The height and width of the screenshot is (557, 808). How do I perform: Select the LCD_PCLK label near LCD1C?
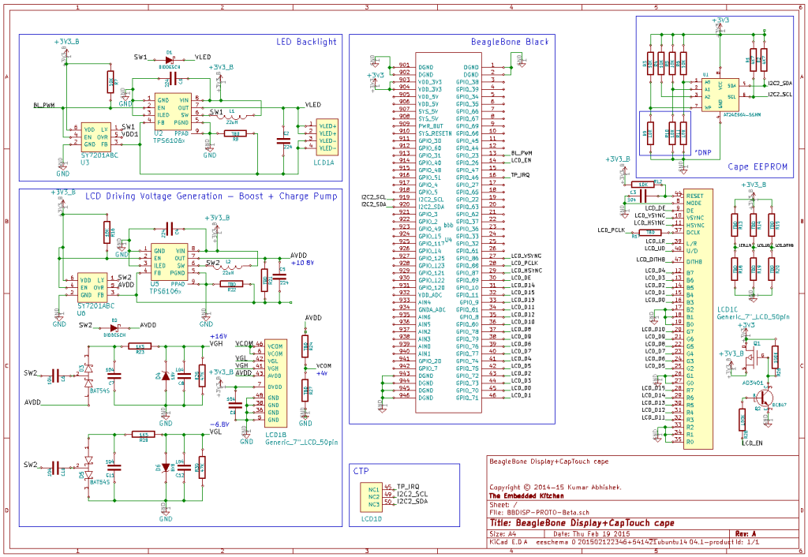tap(612, 230)
